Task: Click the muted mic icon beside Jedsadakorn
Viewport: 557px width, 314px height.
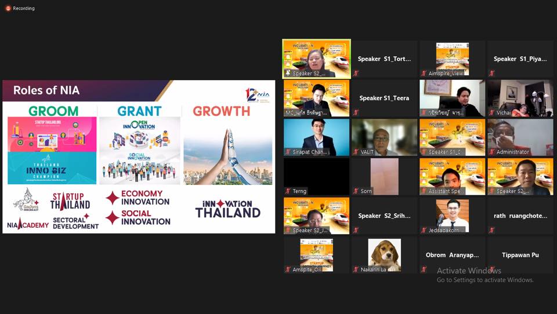Action: tap(424, 230)
